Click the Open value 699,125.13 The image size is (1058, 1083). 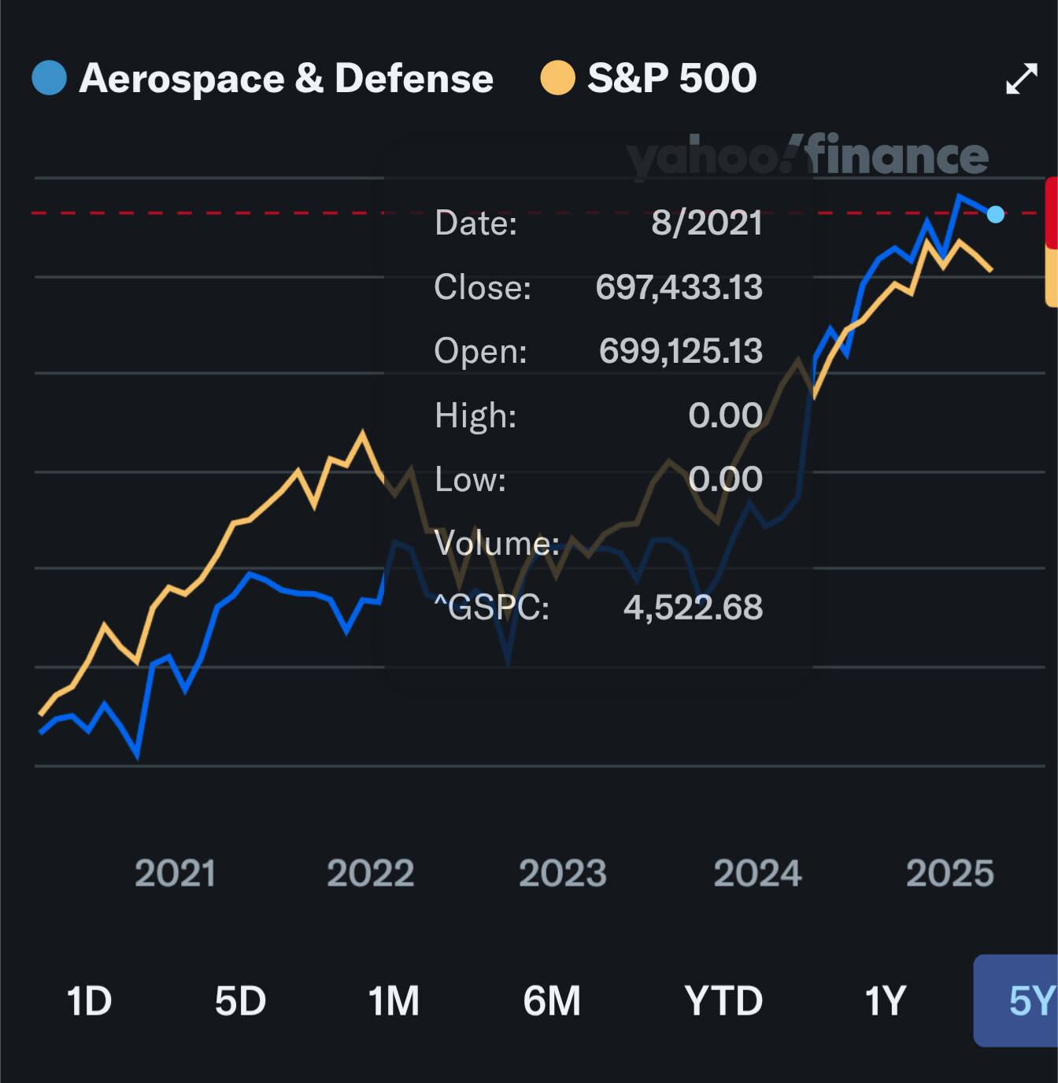[681, 351]
